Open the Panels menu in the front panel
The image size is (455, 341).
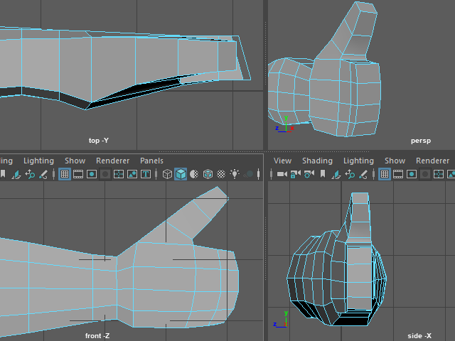click(x=151, y=161)
